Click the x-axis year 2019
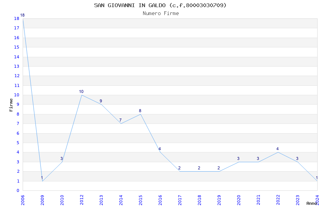The image size is (321, 207). tap(219, 200)
